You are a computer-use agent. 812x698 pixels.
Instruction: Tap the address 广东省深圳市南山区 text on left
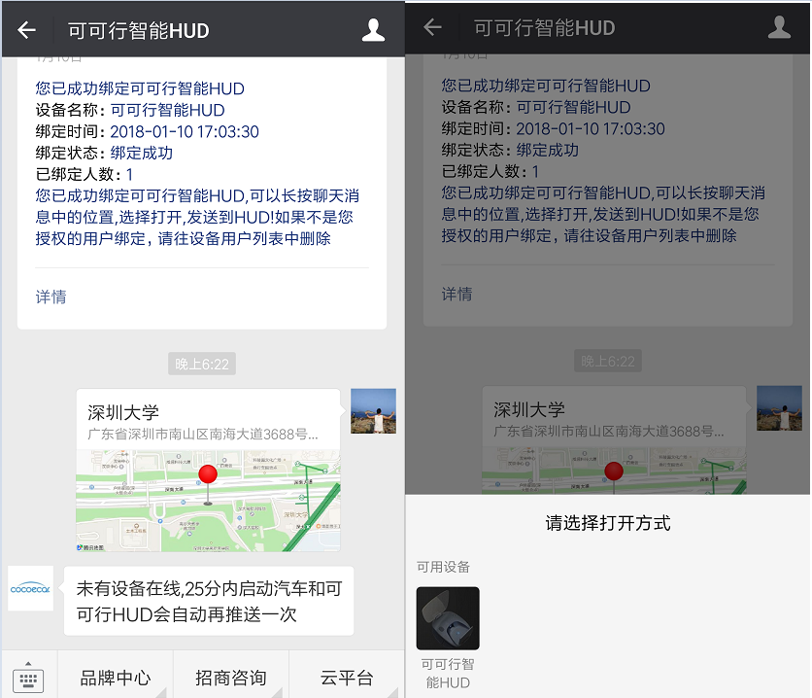click(202, 435)
